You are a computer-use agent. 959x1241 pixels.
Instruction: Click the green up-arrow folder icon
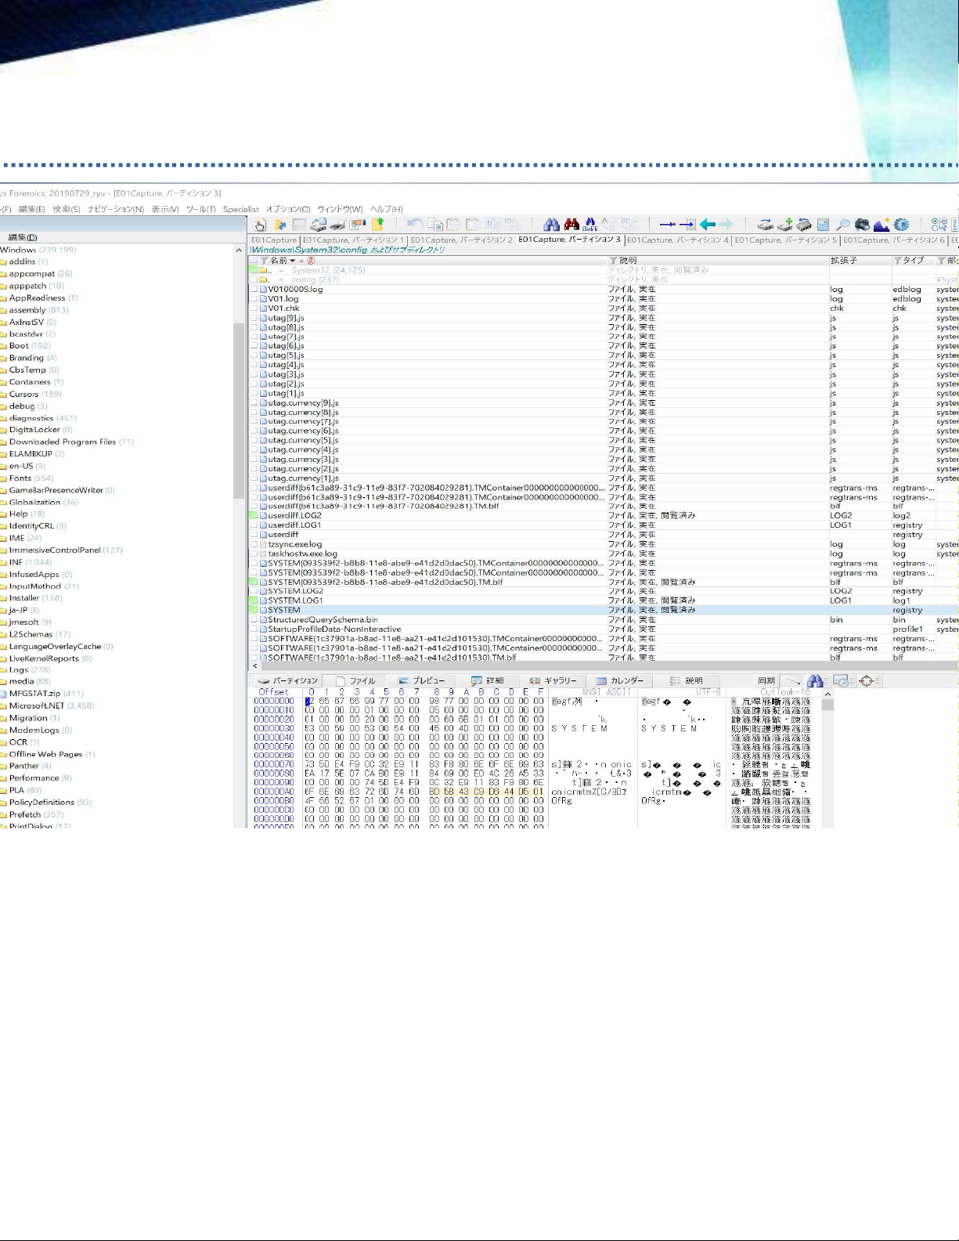click(378, 225)
